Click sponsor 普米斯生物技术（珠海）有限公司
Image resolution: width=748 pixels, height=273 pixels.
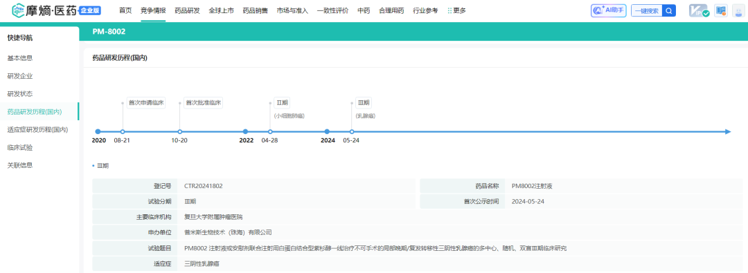point(228,232)
